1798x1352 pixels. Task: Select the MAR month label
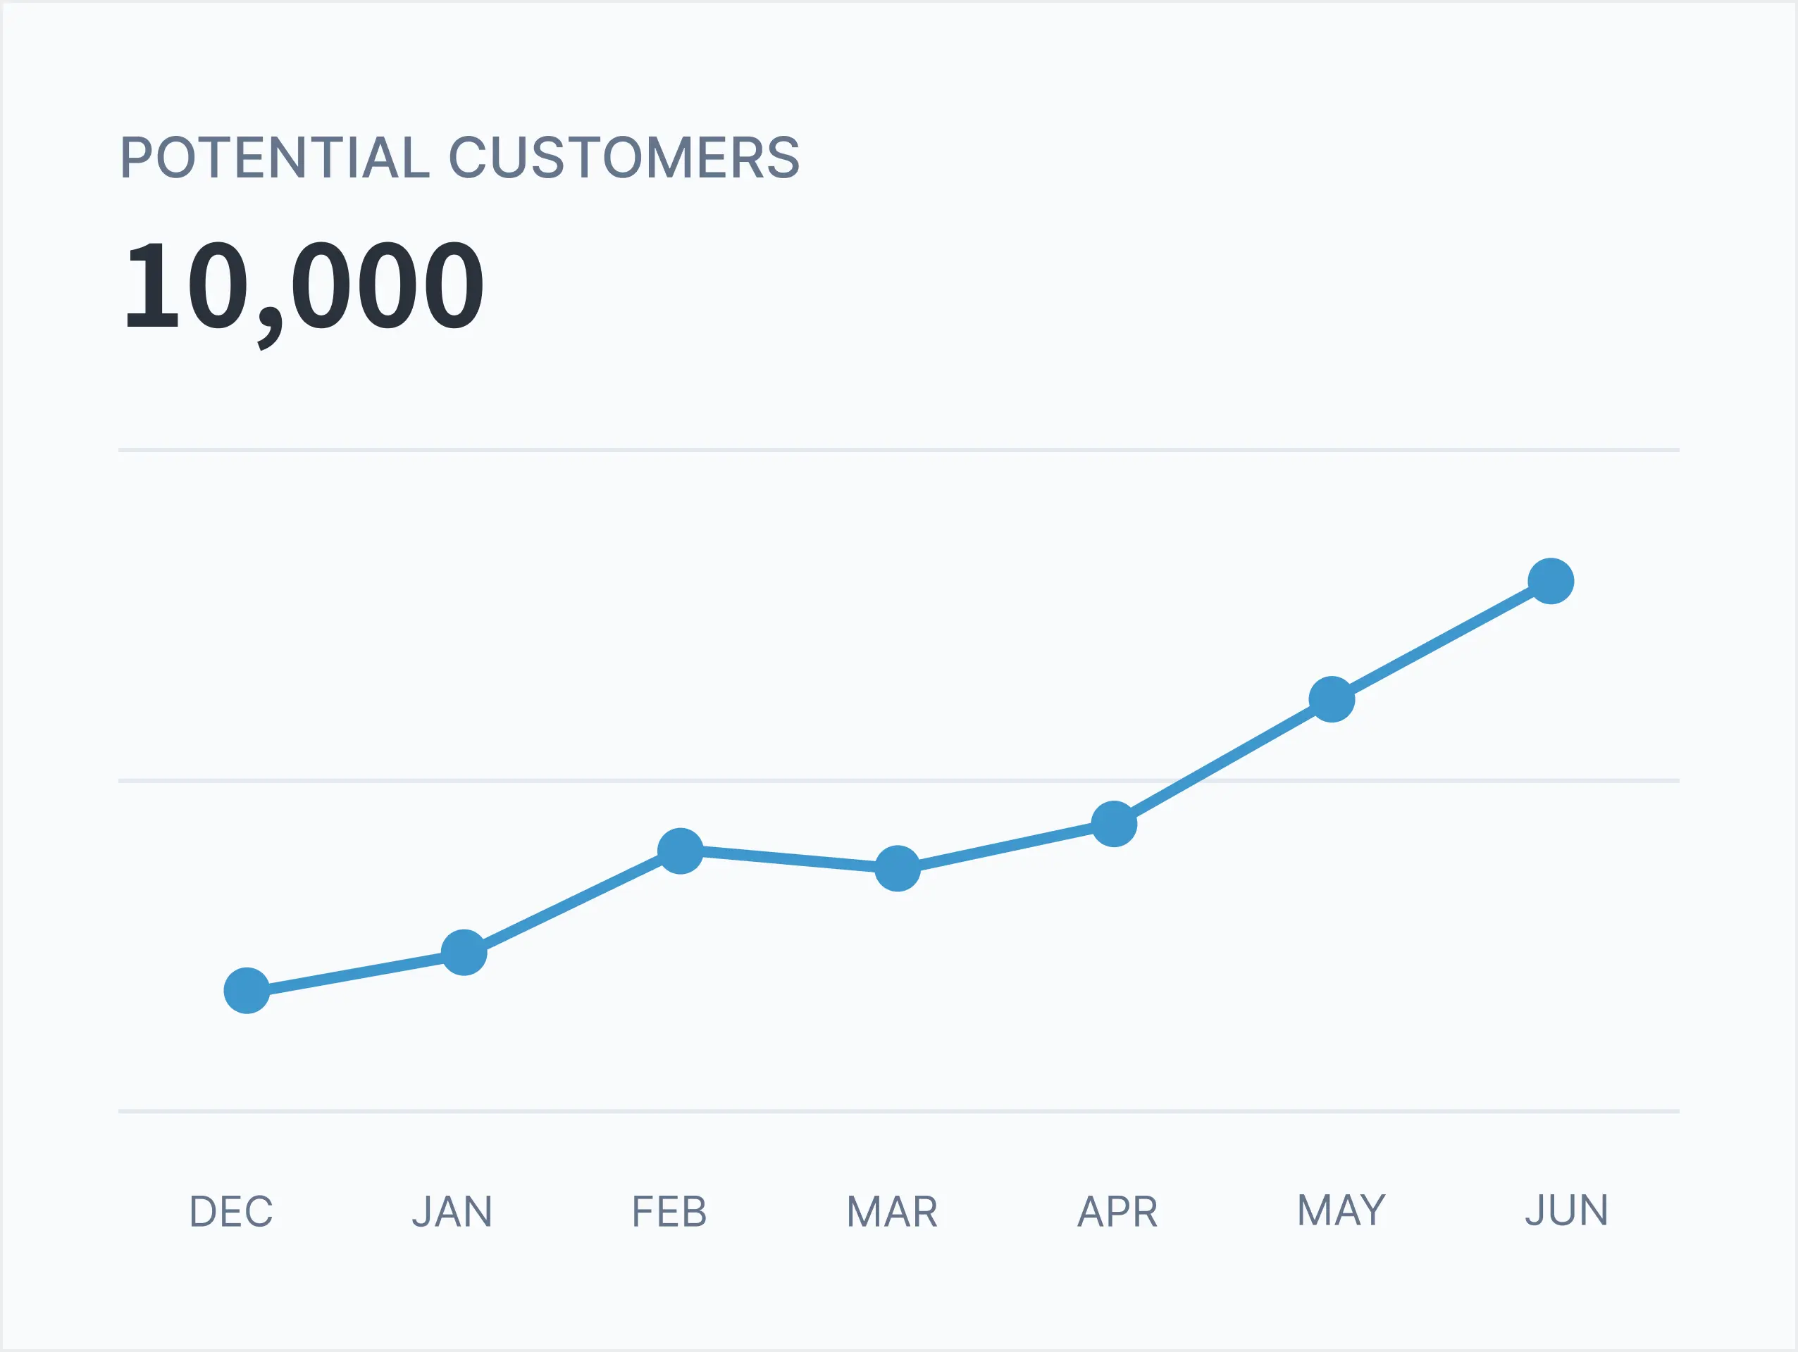pos(893,1211)
